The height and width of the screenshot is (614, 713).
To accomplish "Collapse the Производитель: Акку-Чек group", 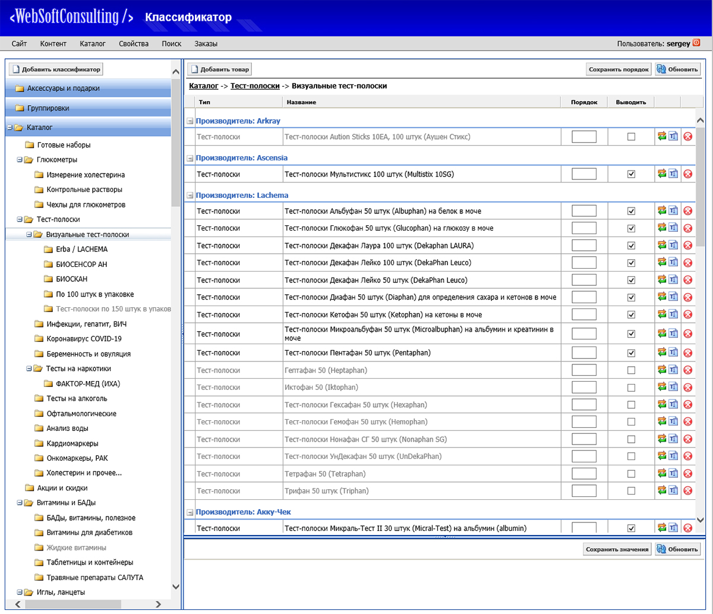I will click(x=190, y=512).
